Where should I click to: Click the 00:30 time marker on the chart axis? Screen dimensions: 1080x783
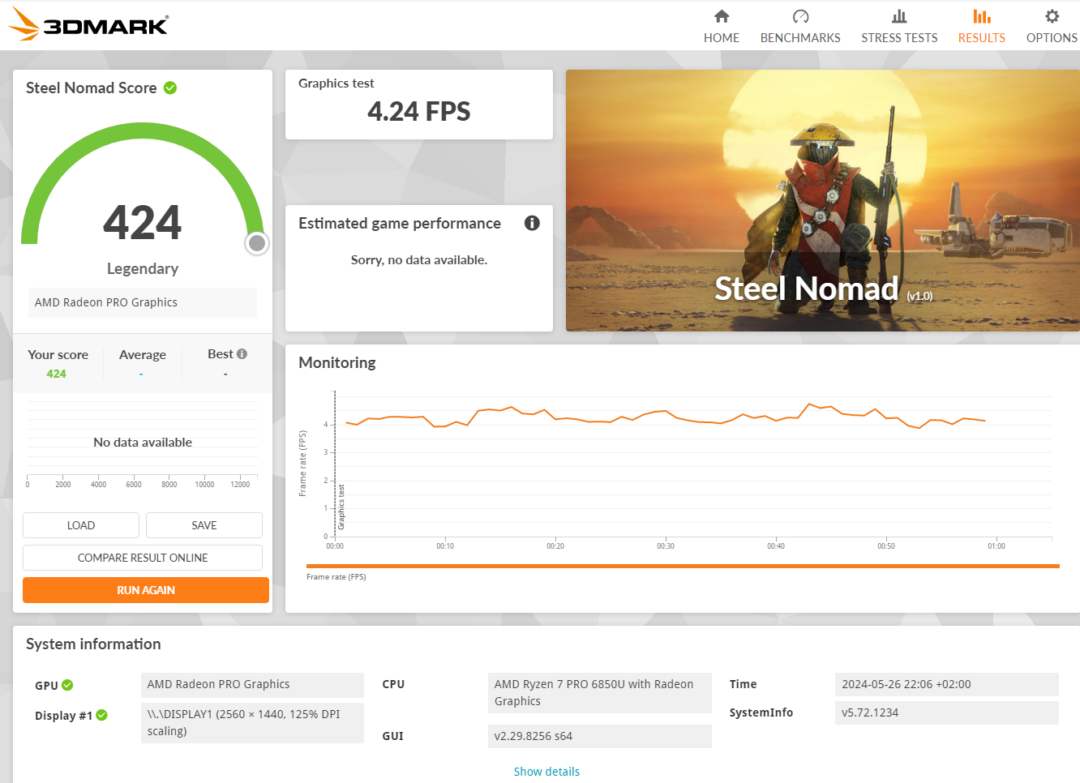(x=666, y=546)
